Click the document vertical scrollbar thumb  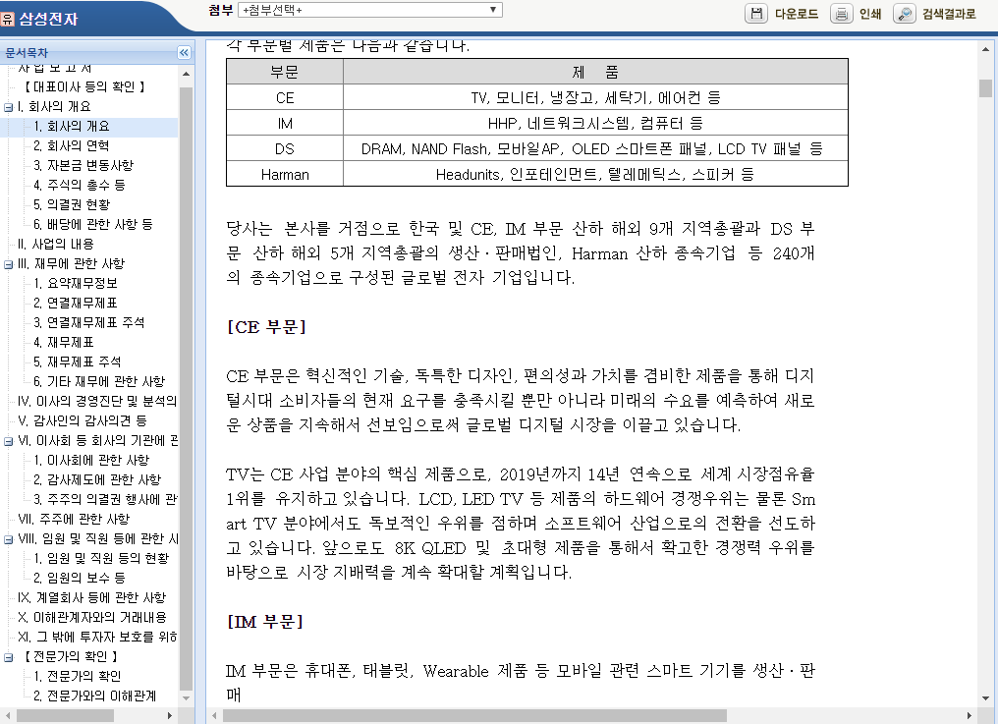(x=985, y=87)
